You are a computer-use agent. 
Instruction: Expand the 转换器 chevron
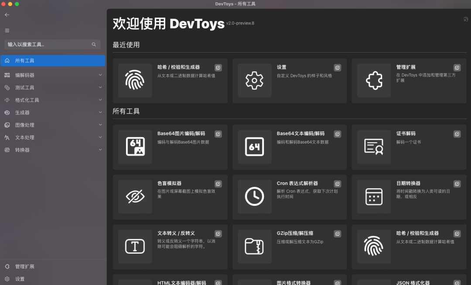[x=100, y=150]
